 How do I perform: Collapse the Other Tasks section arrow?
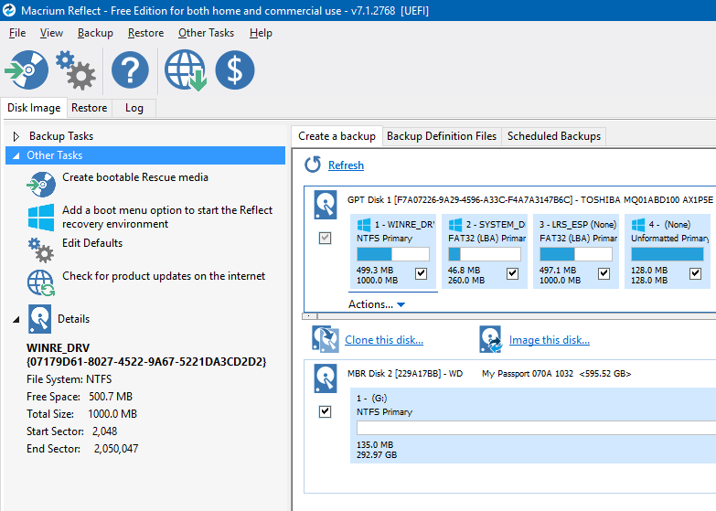[16, 155]
